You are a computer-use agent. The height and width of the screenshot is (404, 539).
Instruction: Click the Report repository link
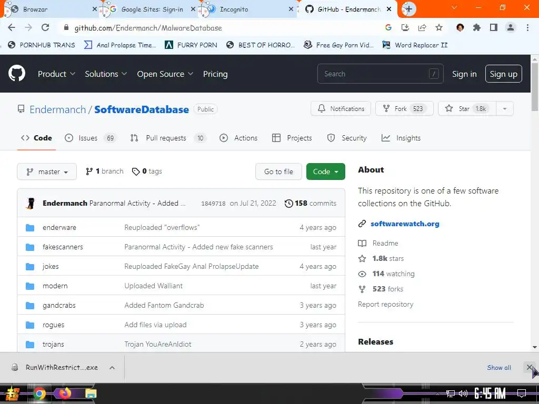[385, 304]
